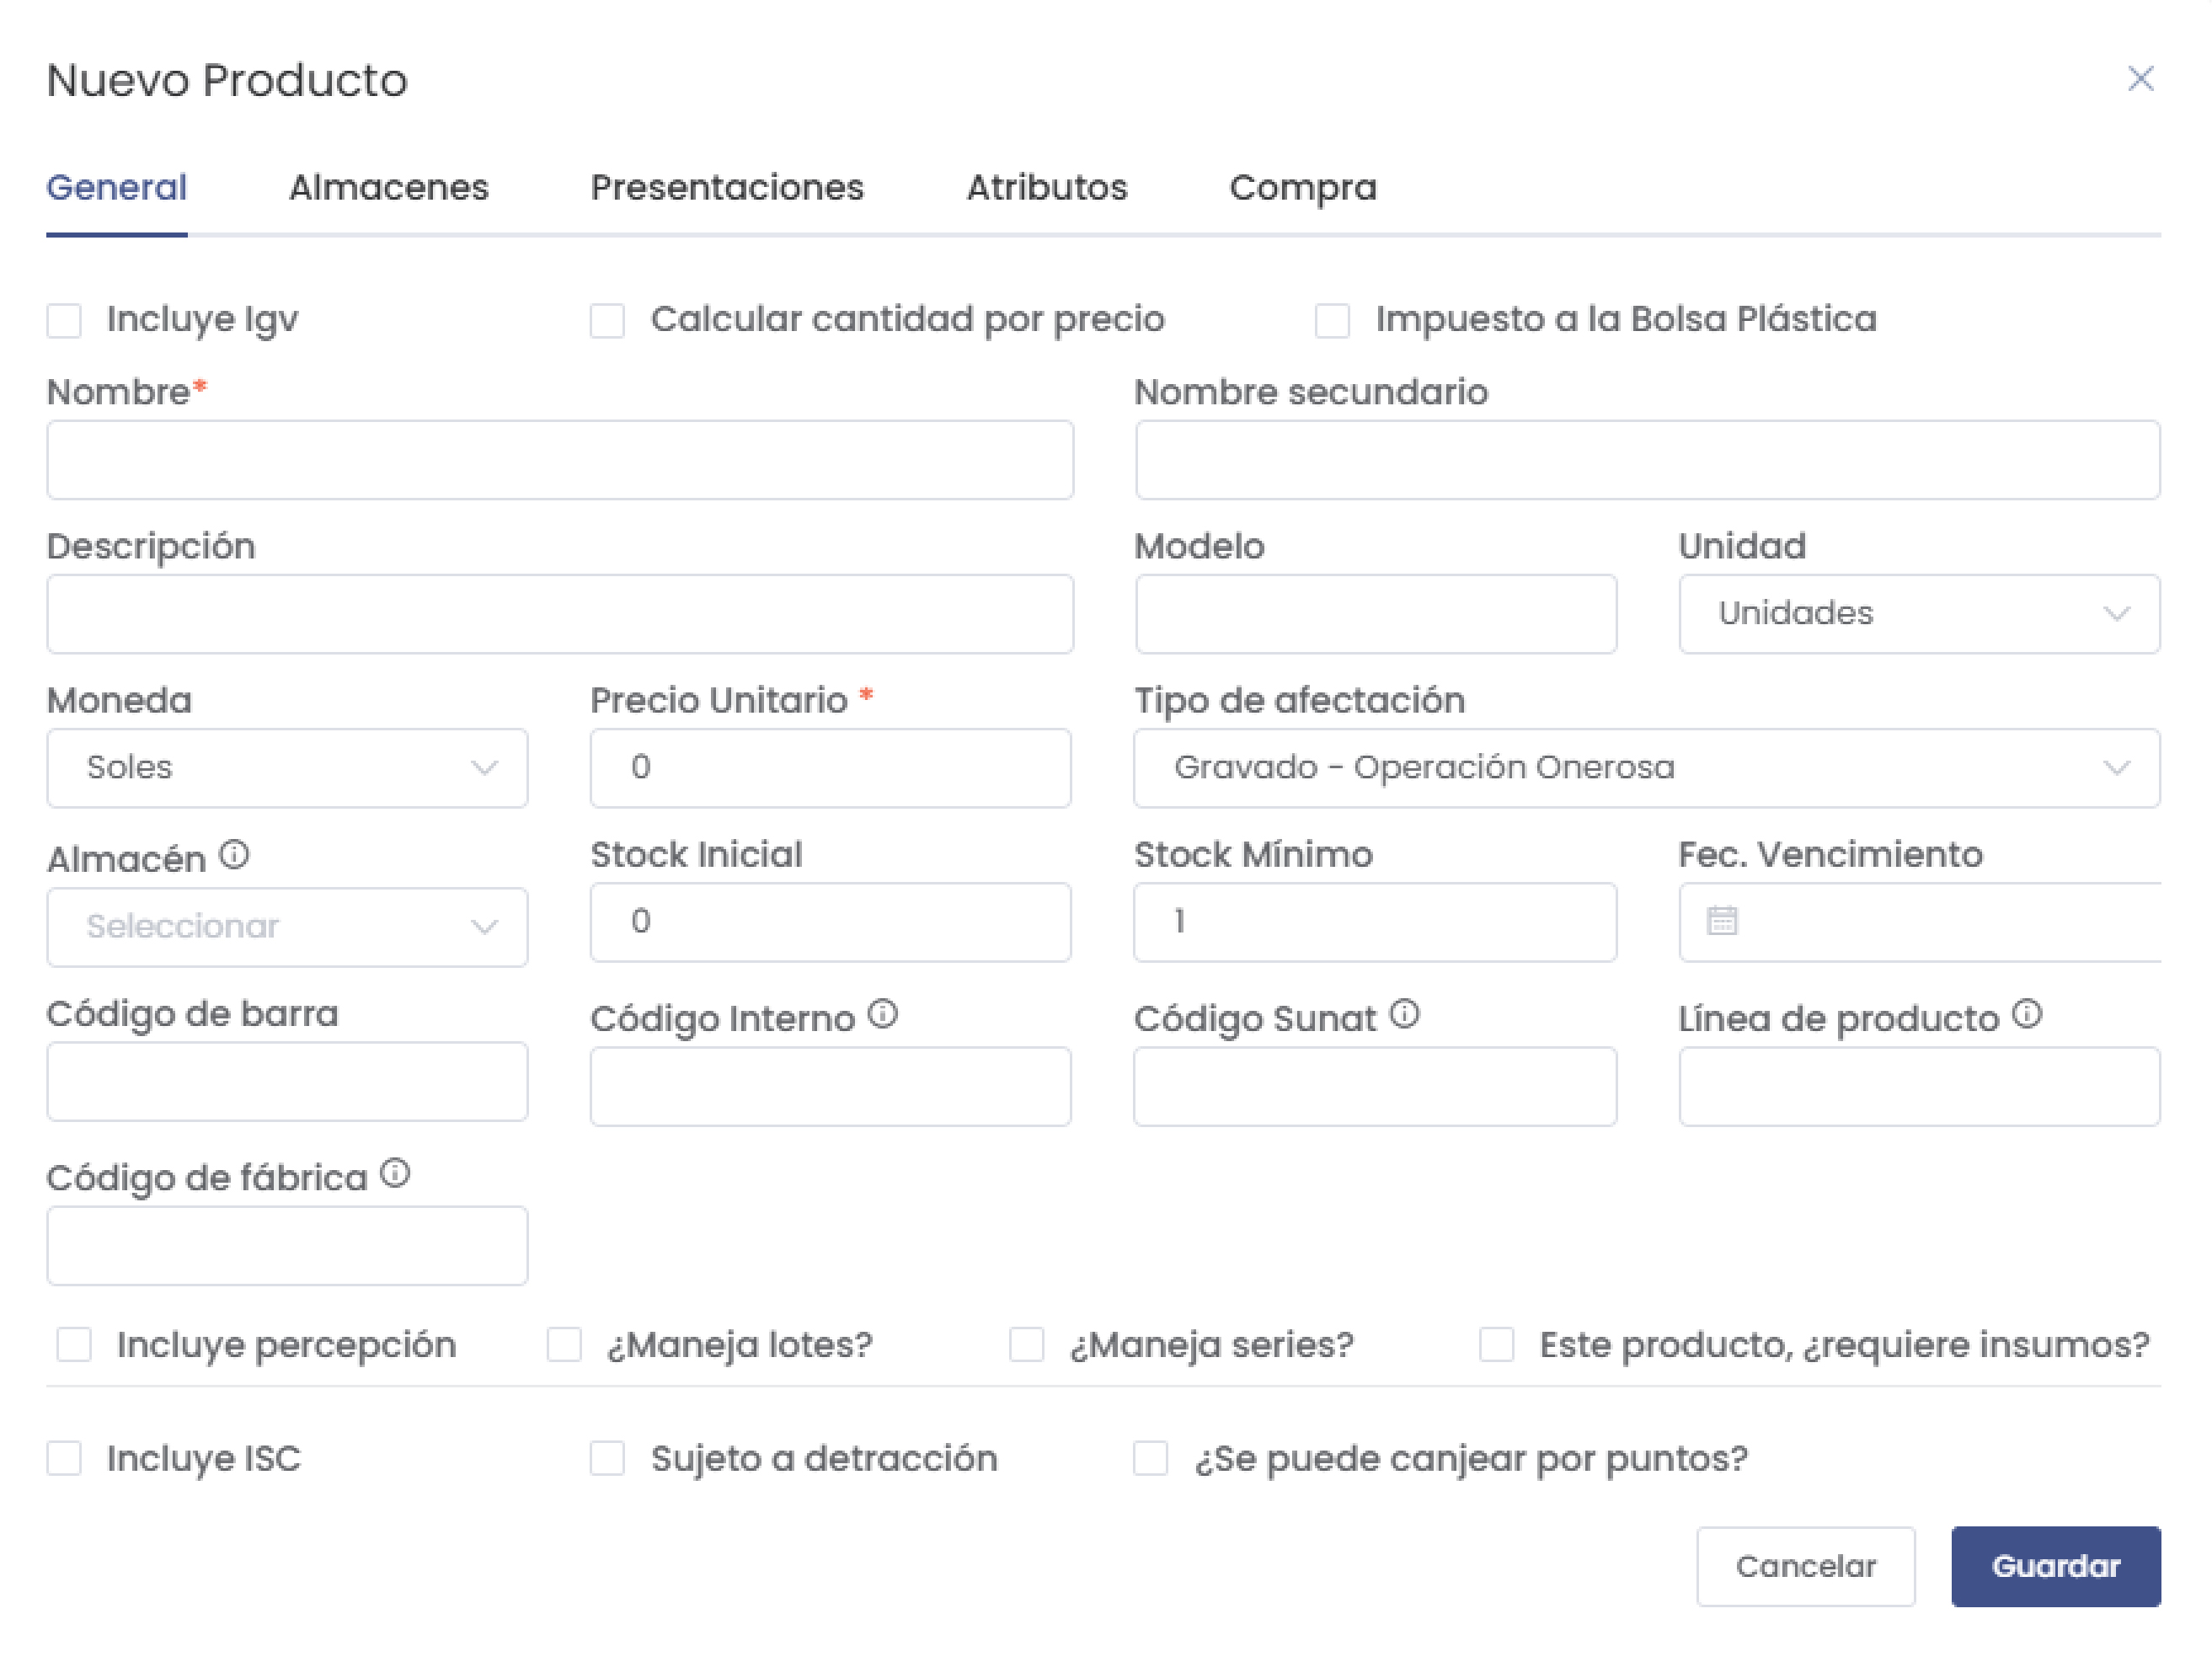
Task: Check Impuesto a la Bolsa Plástica
Action: (x=1332, y=321)
